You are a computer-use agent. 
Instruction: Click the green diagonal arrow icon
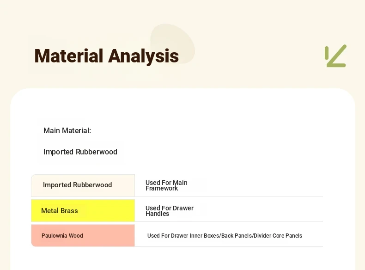(336, 56)
